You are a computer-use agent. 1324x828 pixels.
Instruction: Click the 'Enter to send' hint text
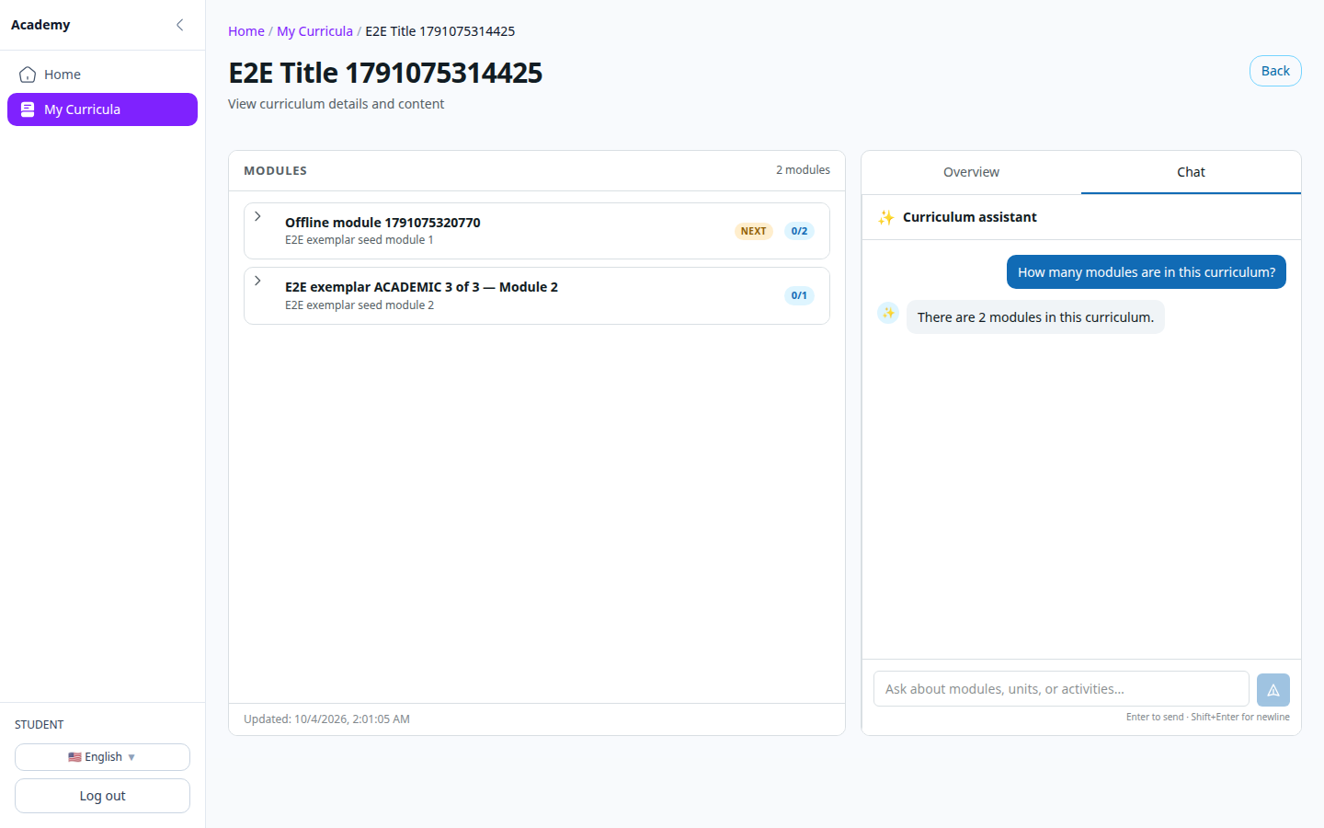pos(1208,718)
